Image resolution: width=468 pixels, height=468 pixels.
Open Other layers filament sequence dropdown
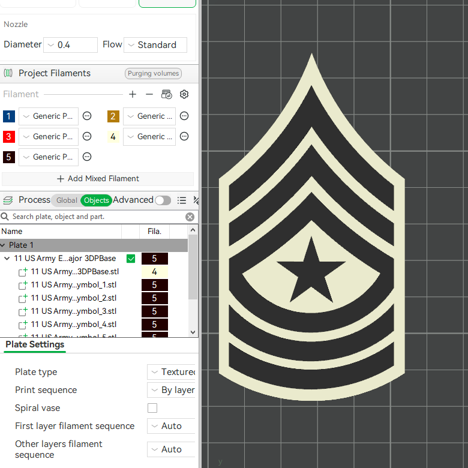pos(172,449)
